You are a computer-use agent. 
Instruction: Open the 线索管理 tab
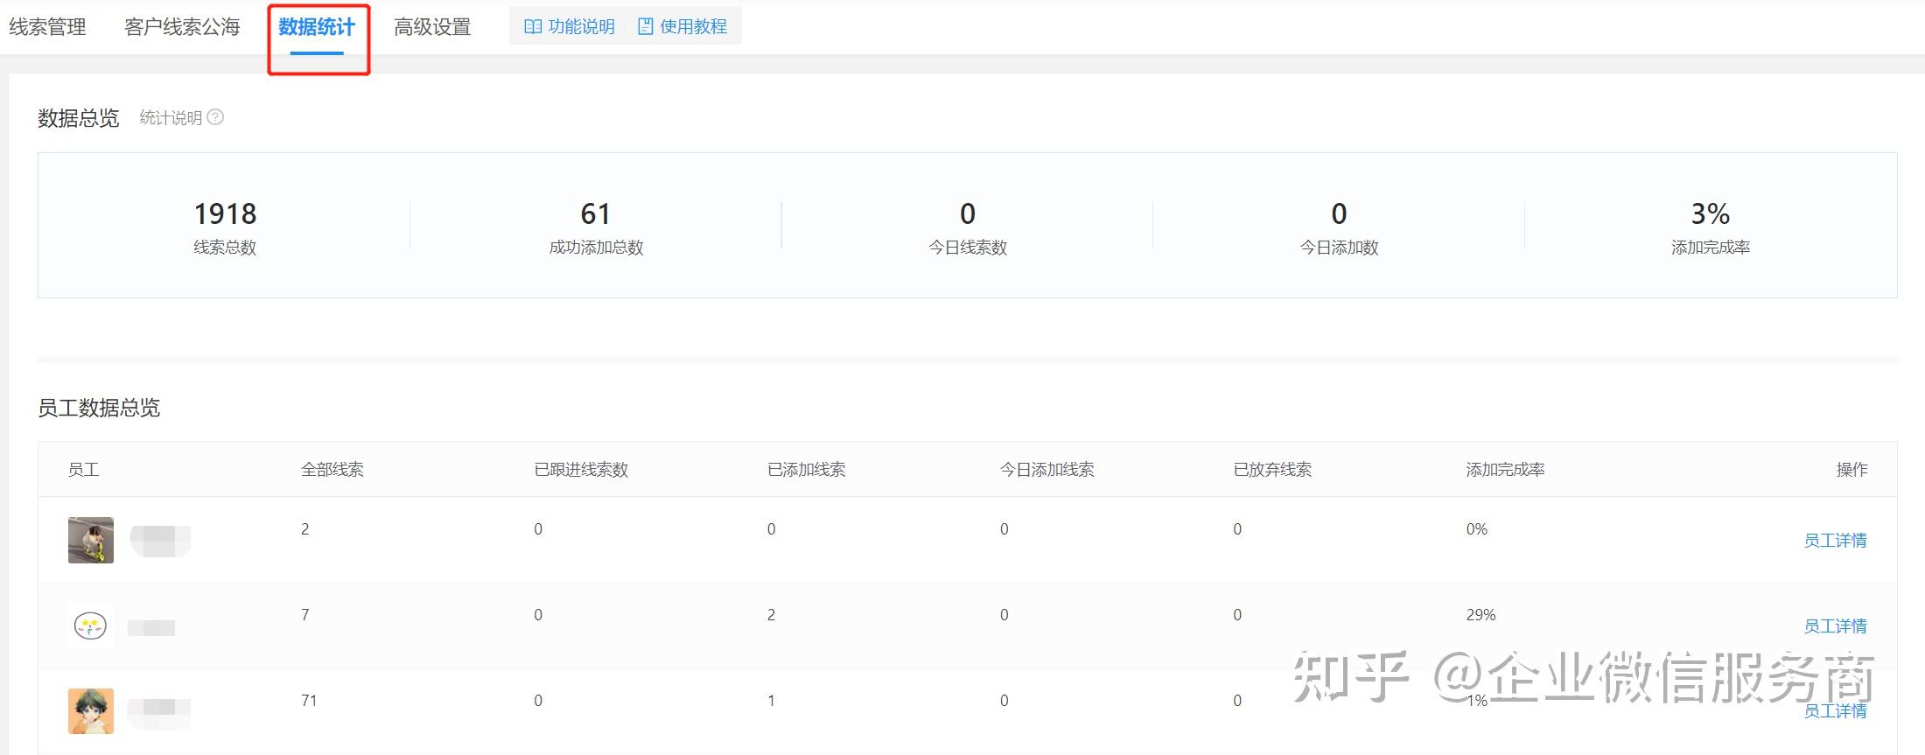[x=47, y=27]
